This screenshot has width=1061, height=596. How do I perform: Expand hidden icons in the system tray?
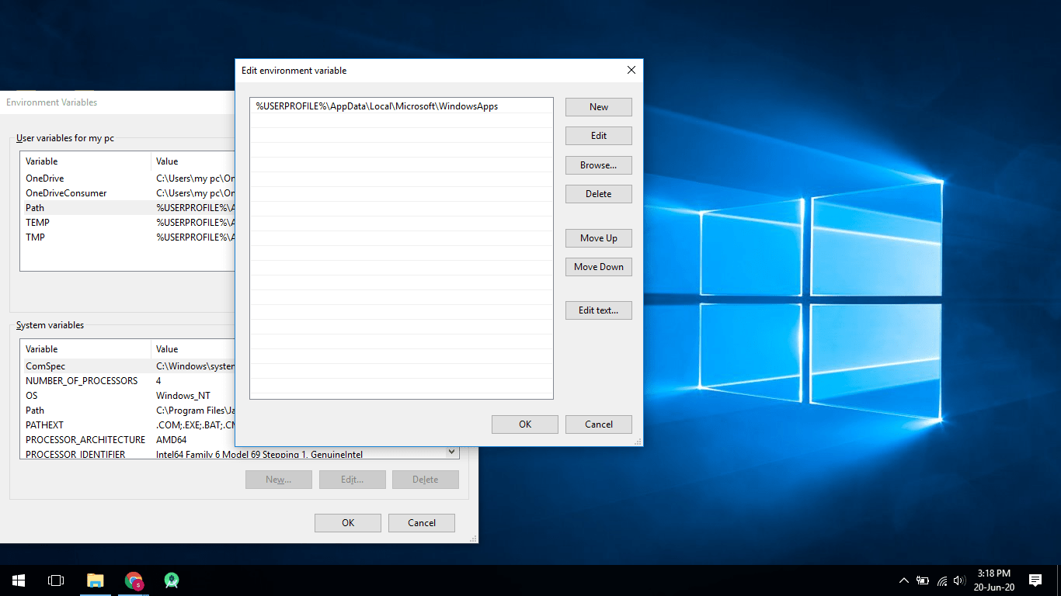point(903,580)
